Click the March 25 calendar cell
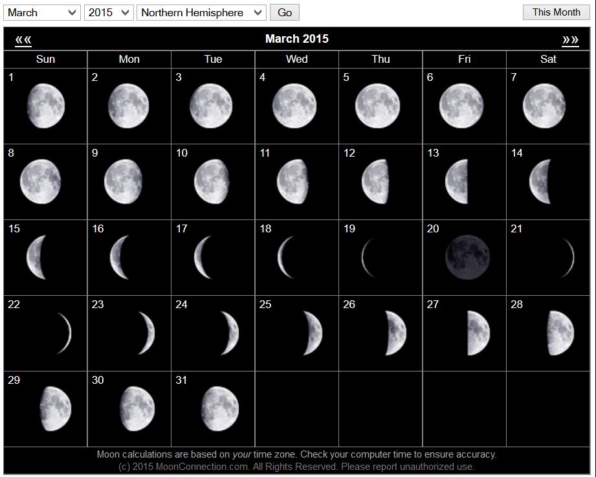 pyautogui.click(x=296, y=333)
